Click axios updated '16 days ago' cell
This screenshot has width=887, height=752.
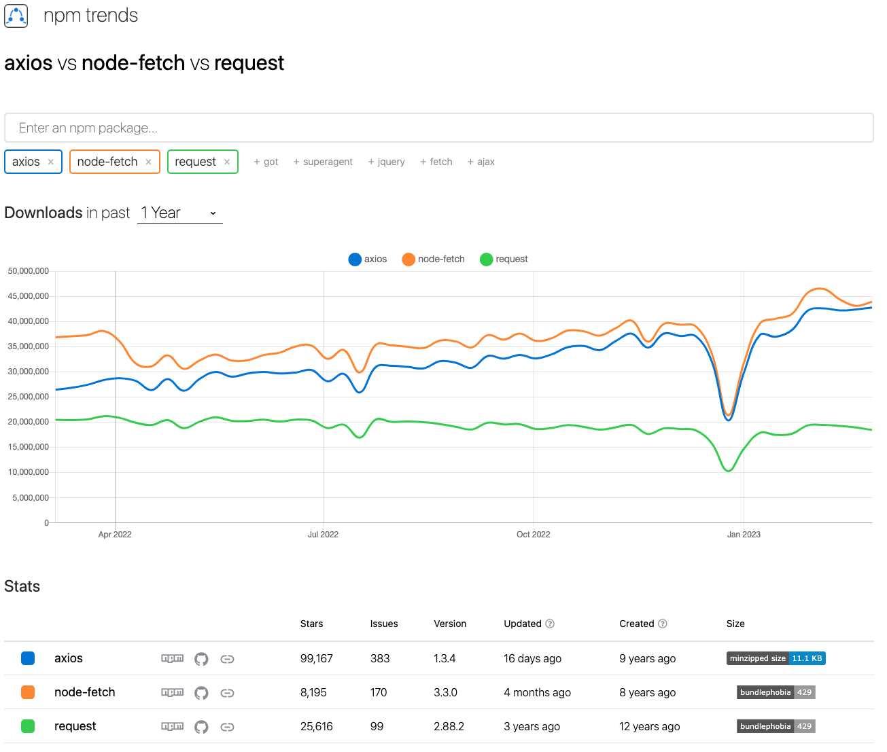533,658
